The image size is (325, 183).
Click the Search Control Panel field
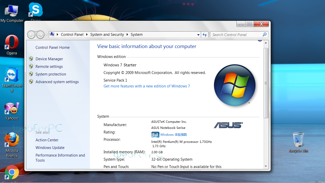[236, 35]
